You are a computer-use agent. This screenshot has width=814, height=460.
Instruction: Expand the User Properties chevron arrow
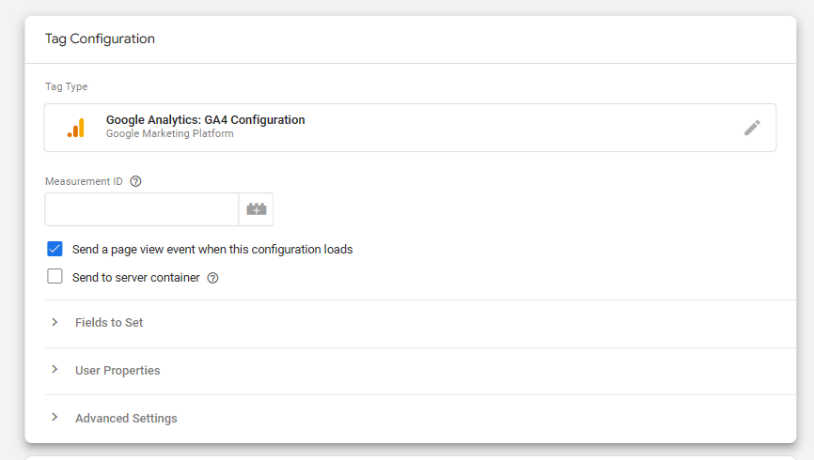[55, 370]
